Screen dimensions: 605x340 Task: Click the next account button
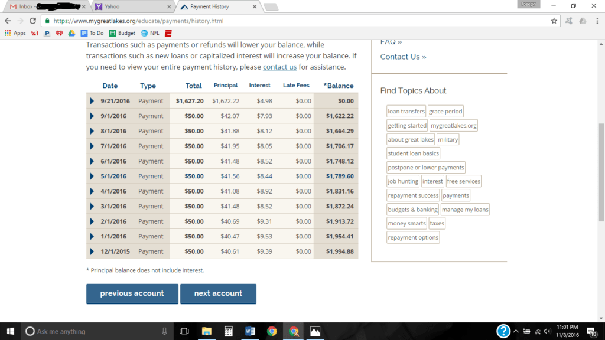pyautogui.click(x=218, y=293)
